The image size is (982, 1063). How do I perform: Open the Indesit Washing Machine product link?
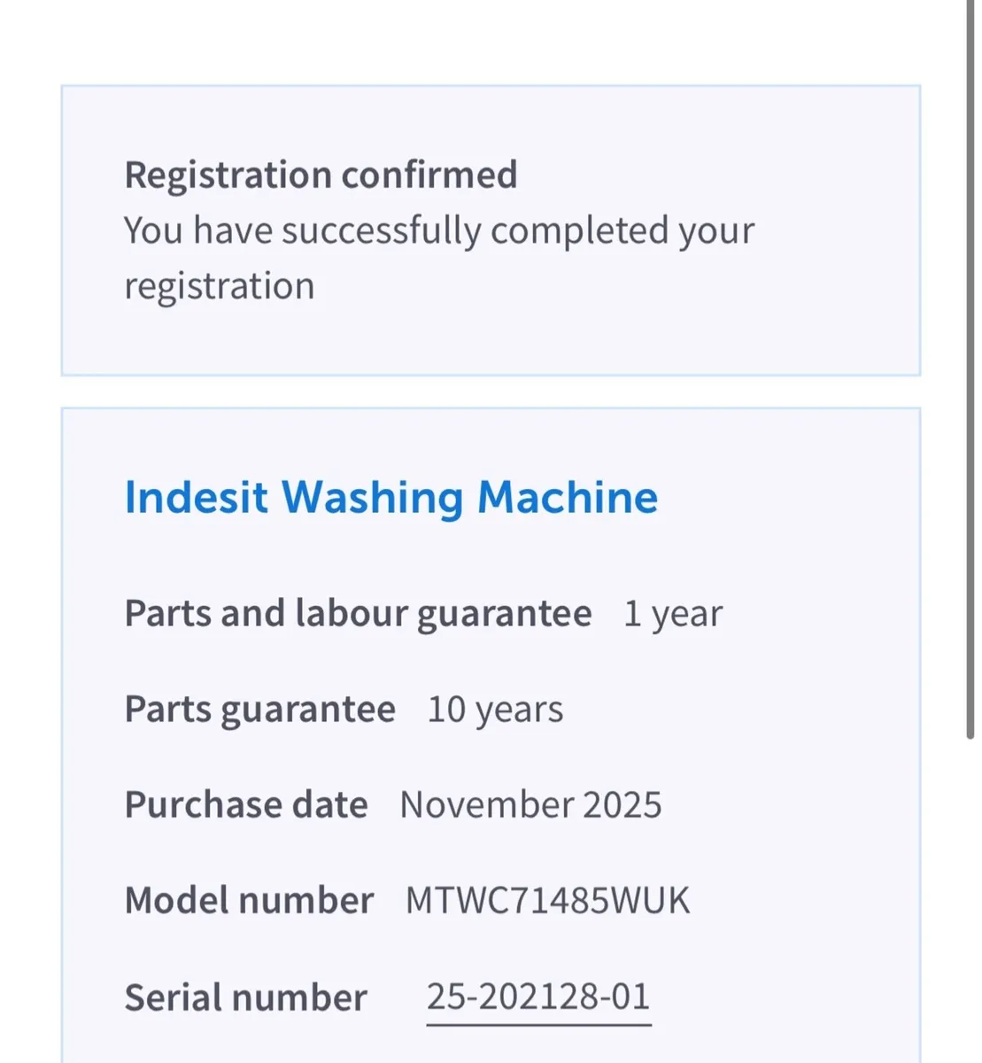[390, 496]
